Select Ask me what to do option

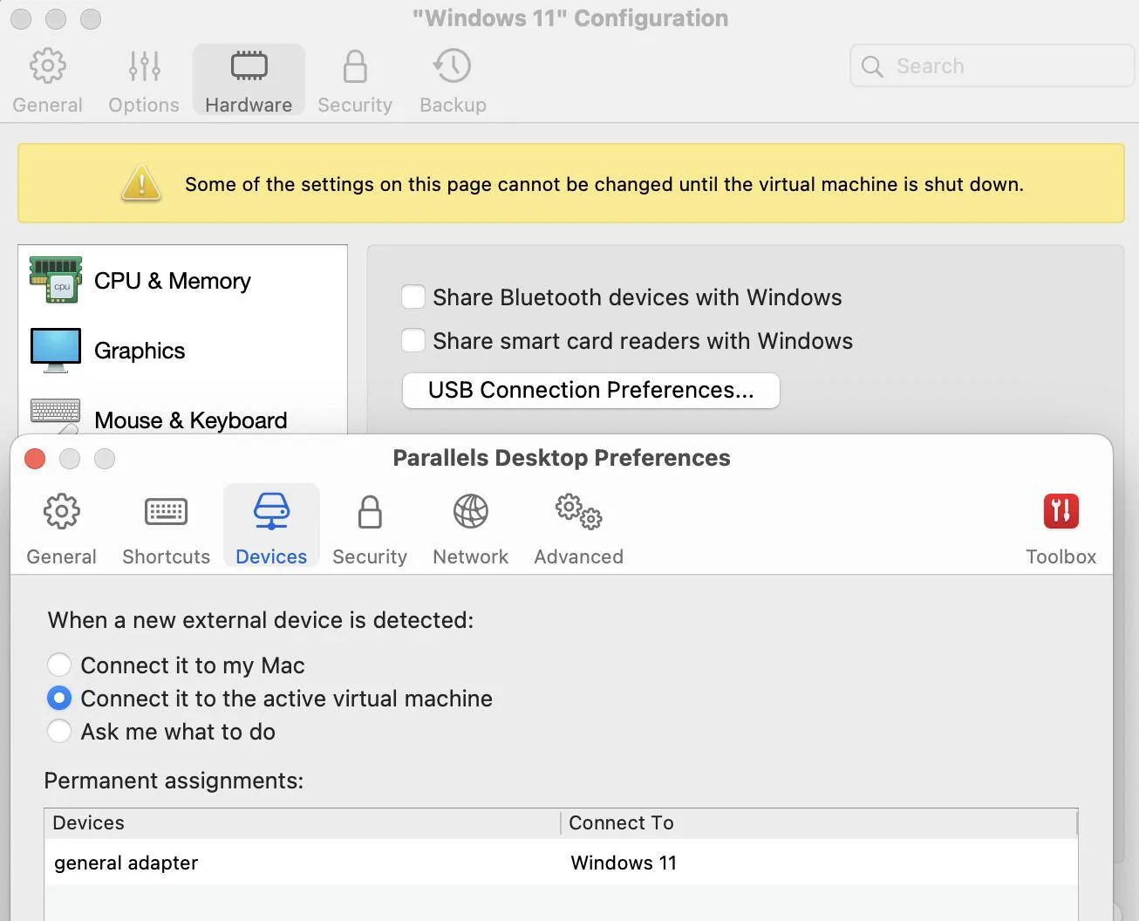point(59,732)
